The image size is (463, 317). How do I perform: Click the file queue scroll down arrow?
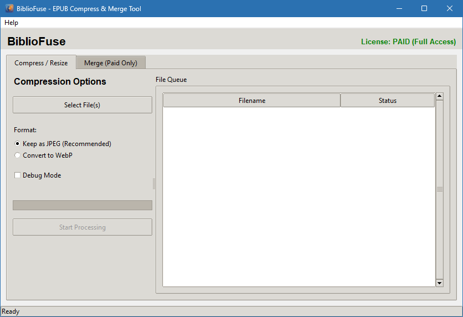tap(439, 283)
